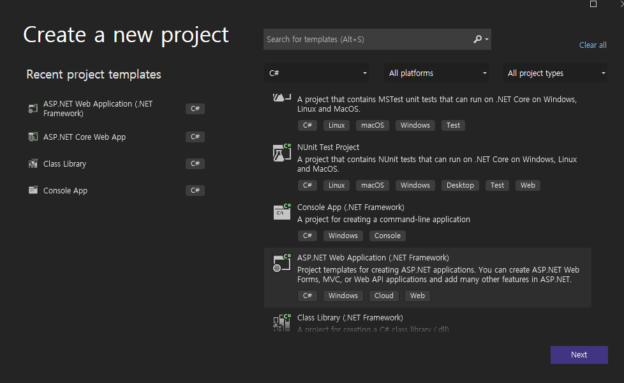Maximize the dialog window
The image size is (624, 383).
(x=593, y=4)
